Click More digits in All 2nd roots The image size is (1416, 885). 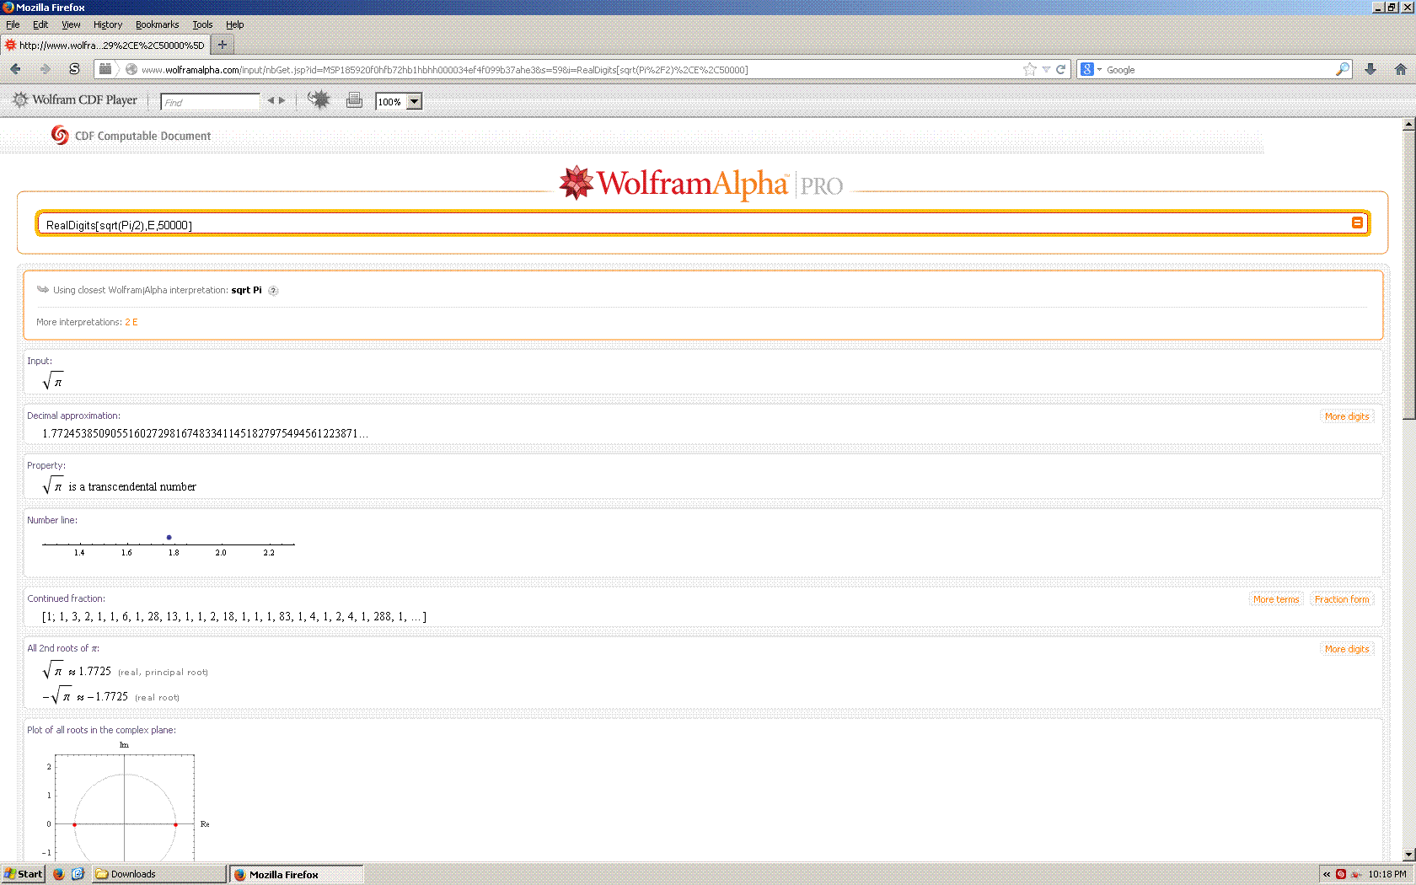(x=1346, y=649)
